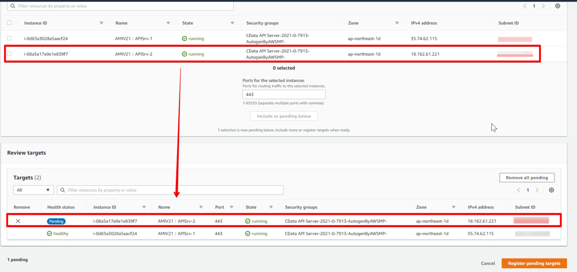Click instance ID i-0d83a3028a5aacf24 in Targets table
Screen dimensions: 577x272
(115, 234)
